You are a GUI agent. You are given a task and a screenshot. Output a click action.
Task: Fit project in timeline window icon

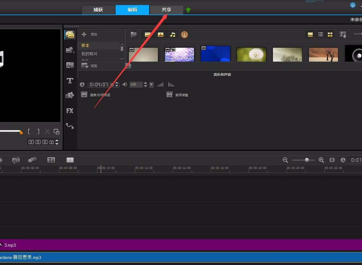coord(332,160)
